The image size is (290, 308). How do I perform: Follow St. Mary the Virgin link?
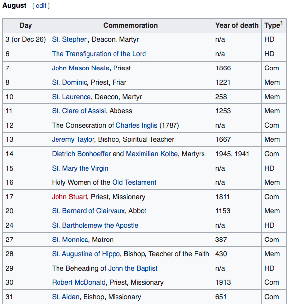pos(80,169)
